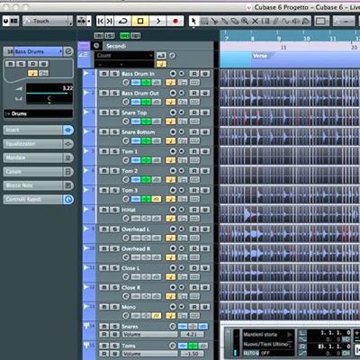
Task: Toggle the Cycle loop button
Action: point(123,21)
